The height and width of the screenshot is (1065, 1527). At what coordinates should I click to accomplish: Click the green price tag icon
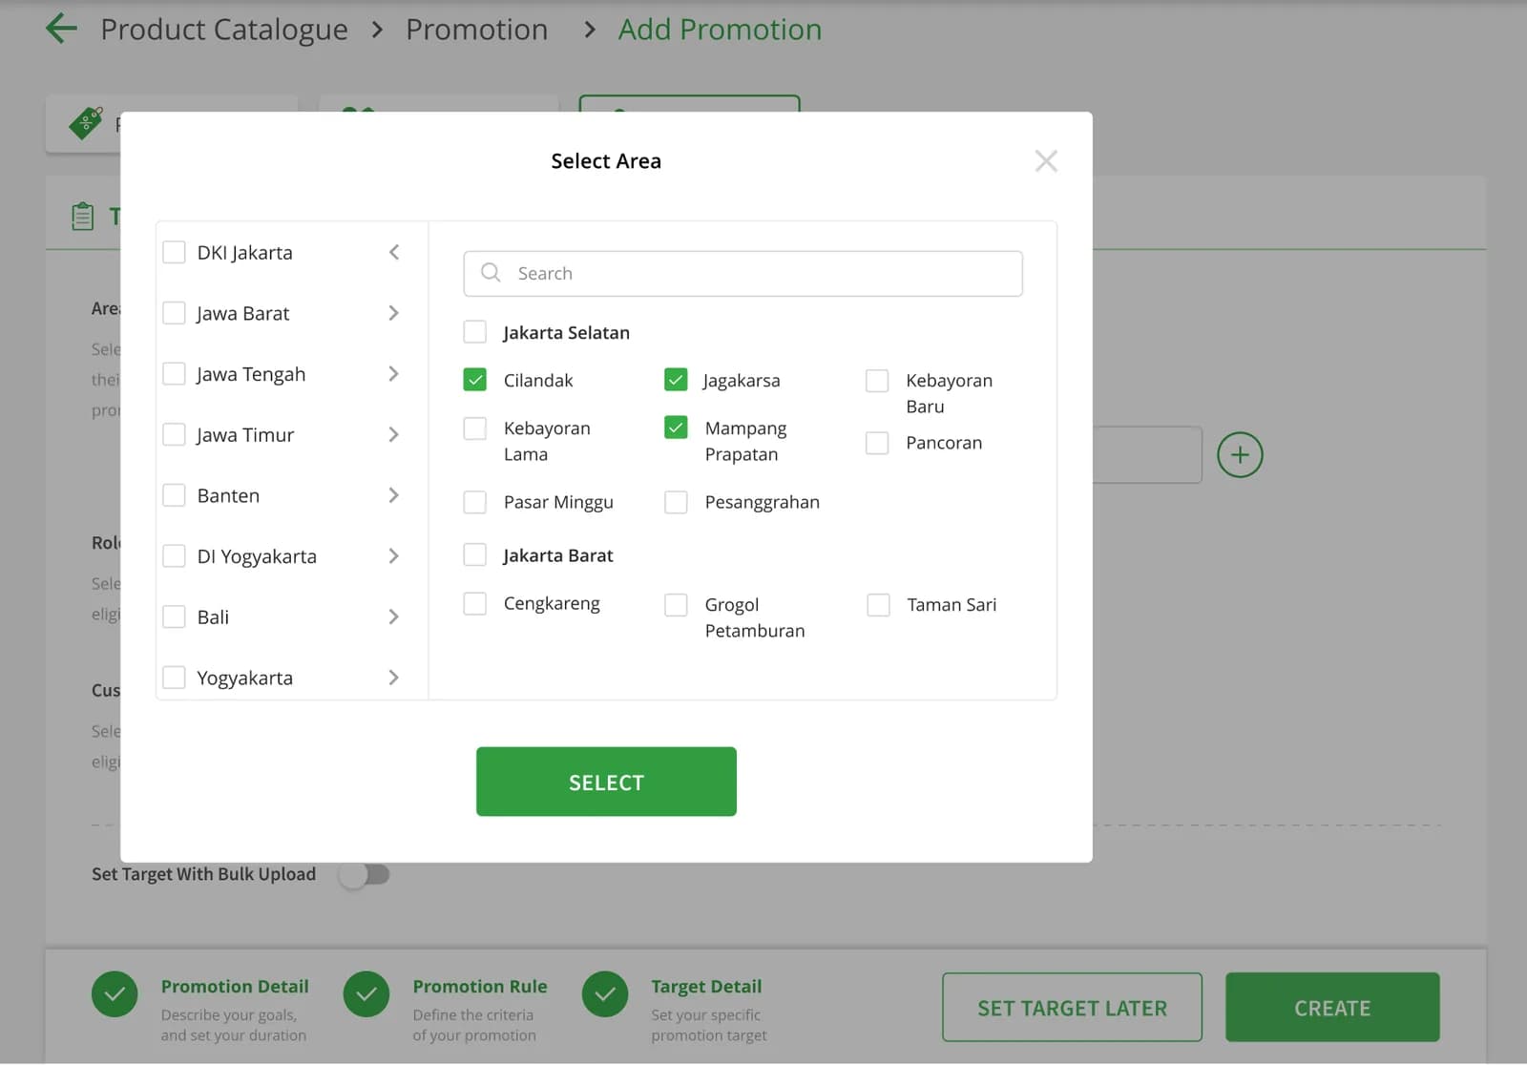click(x=86, y=123)
